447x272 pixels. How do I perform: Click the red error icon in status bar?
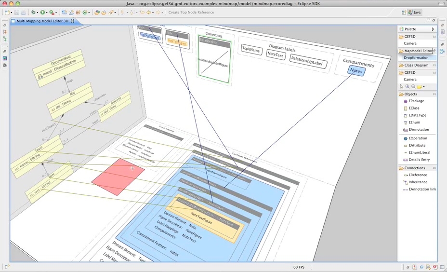tap(435, 267)
